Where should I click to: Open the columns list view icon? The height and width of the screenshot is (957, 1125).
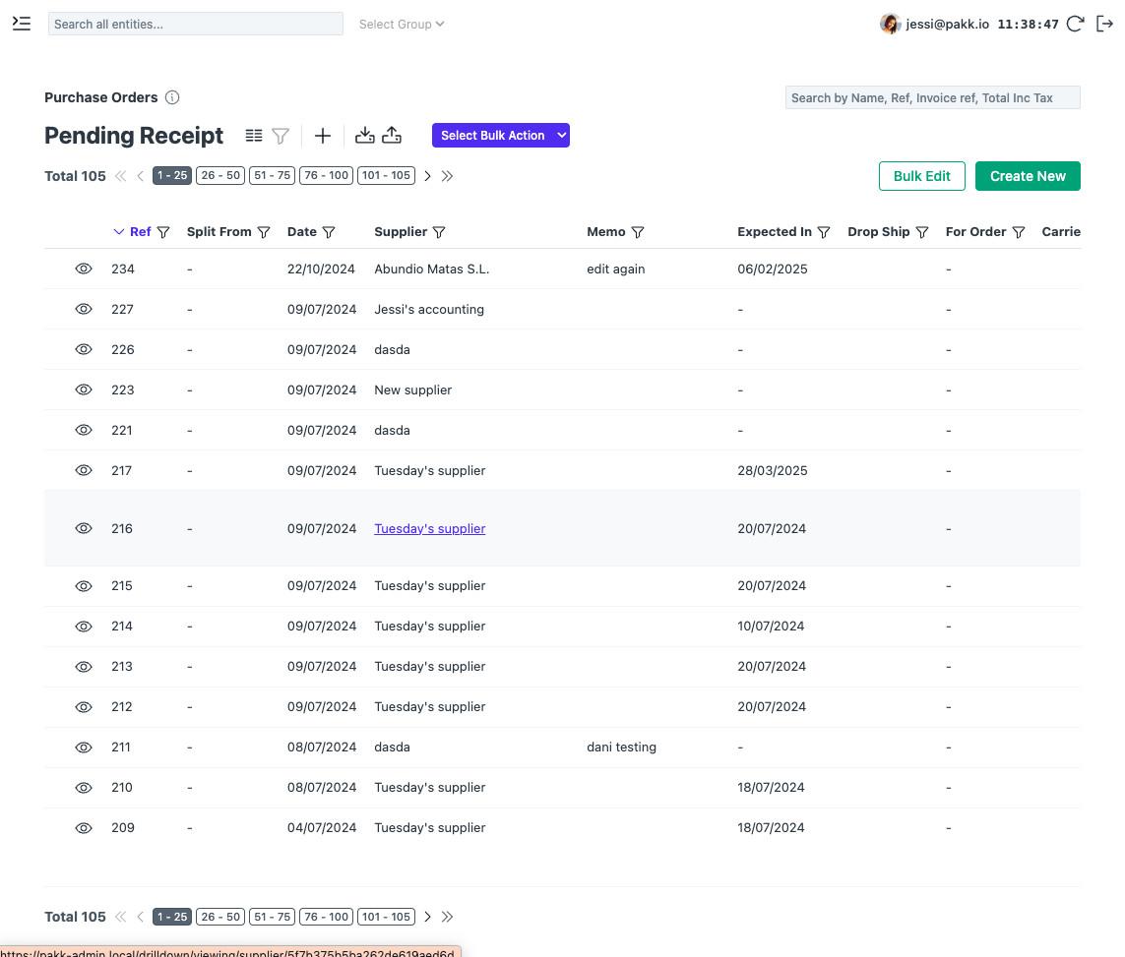pyautogui.click(x=253, y=136)
